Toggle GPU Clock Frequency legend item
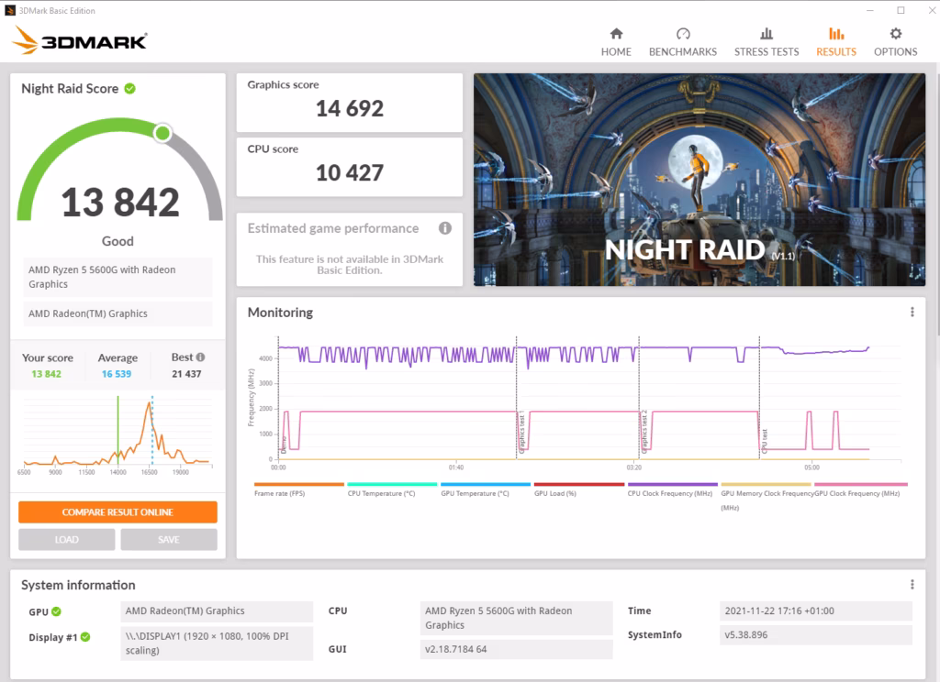 pyautogui.click(x=860, y=489)
